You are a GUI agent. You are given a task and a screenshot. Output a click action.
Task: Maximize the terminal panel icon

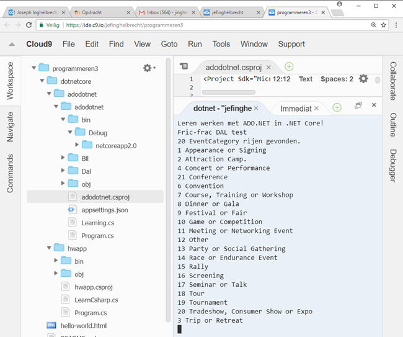click(x=358, y=106)
